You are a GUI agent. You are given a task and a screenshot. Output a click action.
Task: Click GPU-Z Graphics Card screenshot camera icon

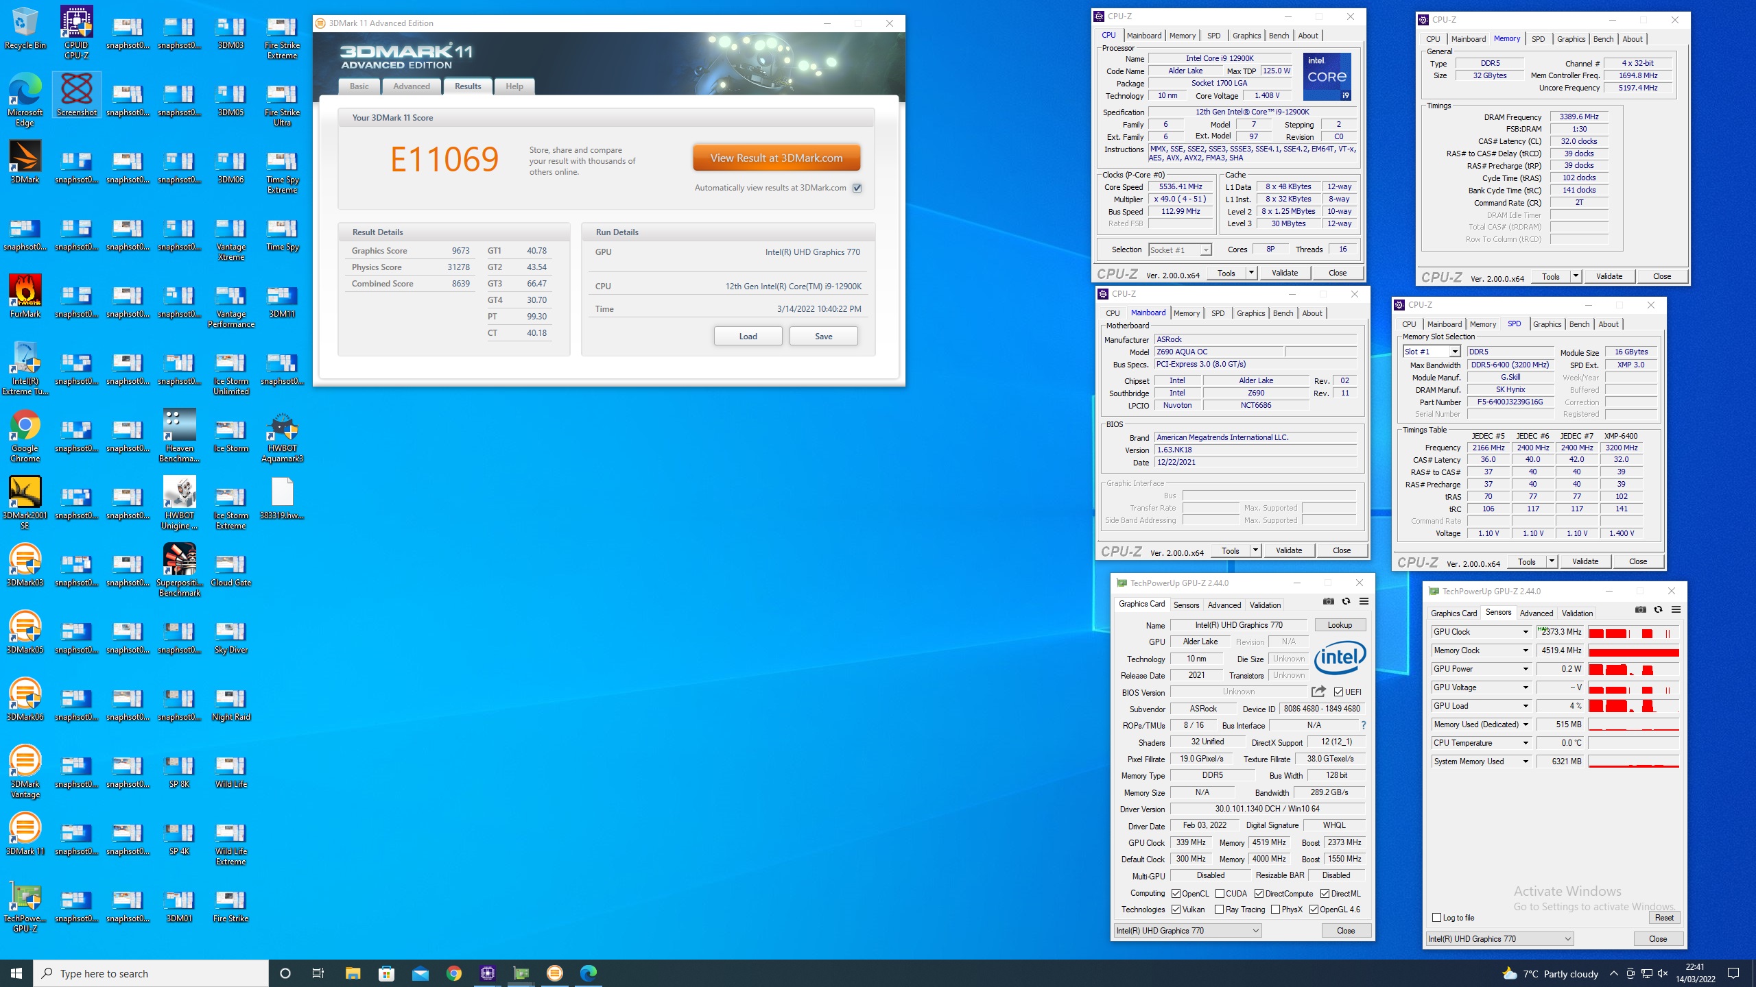pos(1329,601)
